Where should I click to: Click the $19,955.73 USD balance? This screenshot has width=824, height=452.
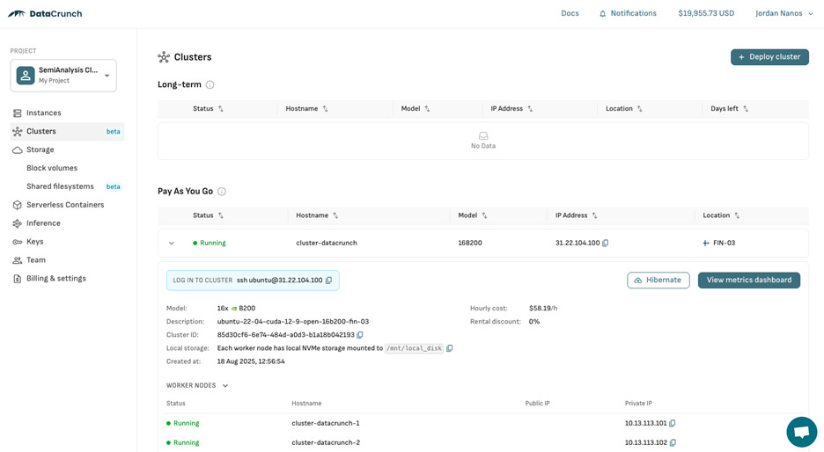[x=706, y=14]
